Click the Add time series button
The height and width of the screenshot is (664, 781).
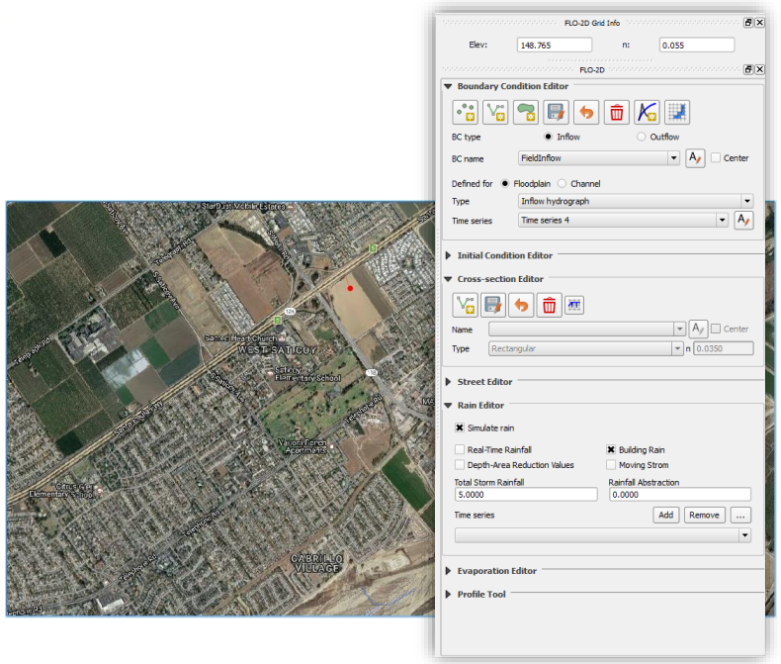666,516
